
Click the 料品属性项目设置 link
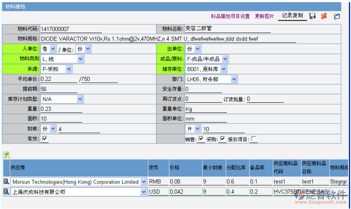(x=230, y=16)
